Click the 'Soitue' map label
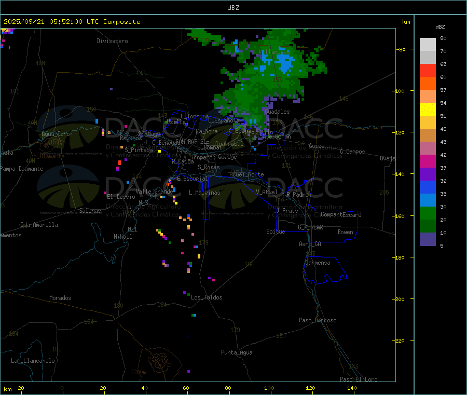Viewport: 467px width, 395px height. pos(276,231)
